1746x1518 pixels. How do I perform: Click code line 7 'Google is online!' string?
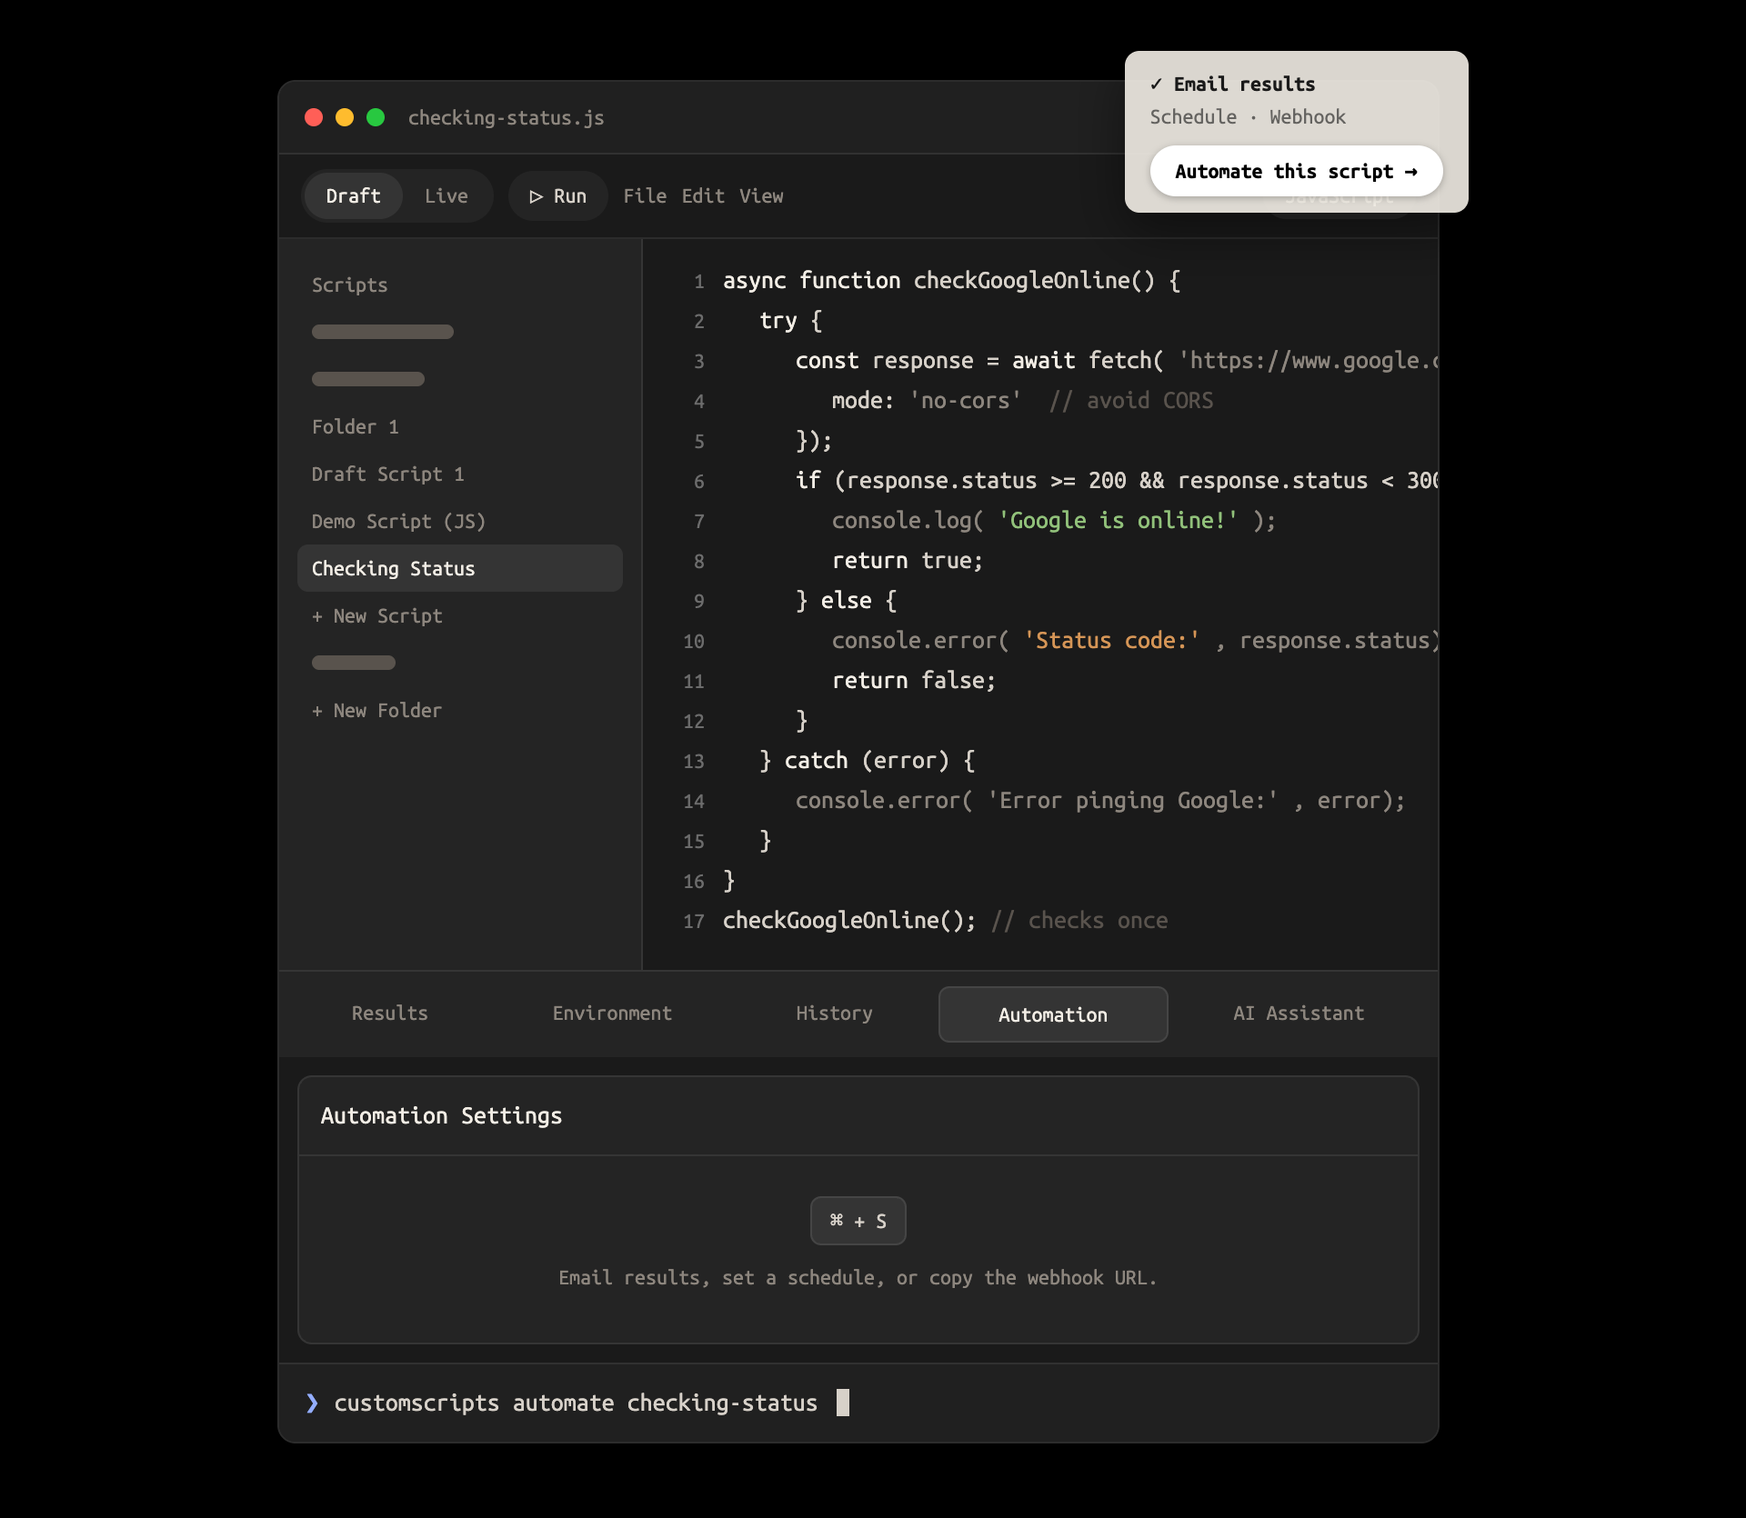(1118, 520)
